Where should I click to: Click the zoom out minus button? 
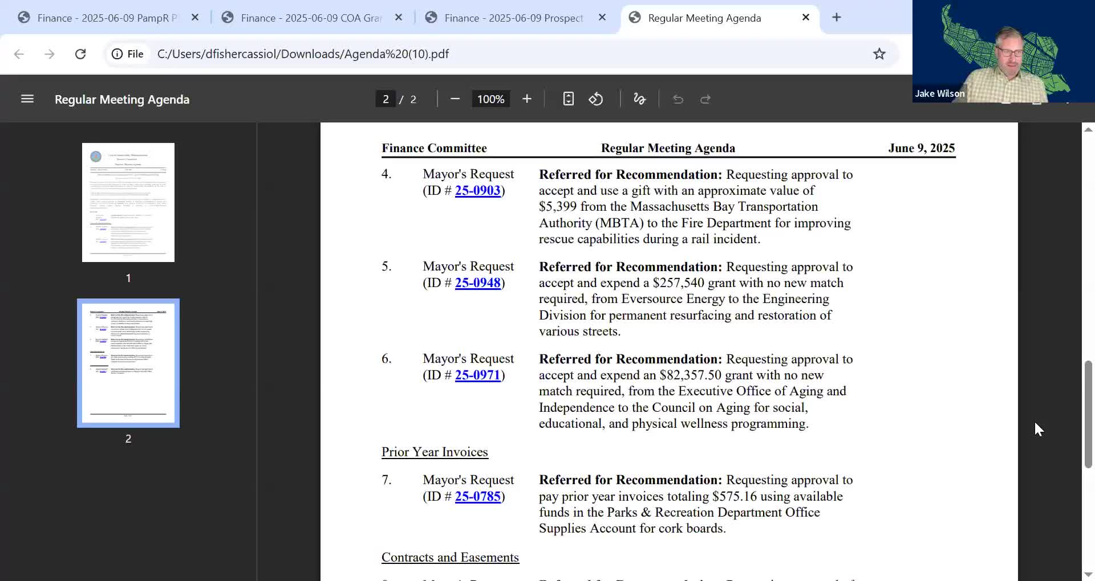click(455, 99)
